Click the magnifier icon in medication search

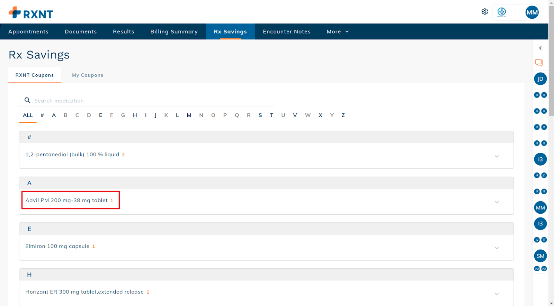[27, 100]
